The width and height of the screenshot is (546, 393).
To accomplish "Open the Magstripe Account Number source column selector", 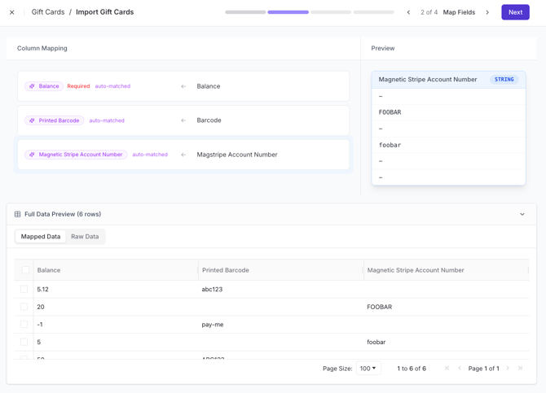I will (237, 155).
